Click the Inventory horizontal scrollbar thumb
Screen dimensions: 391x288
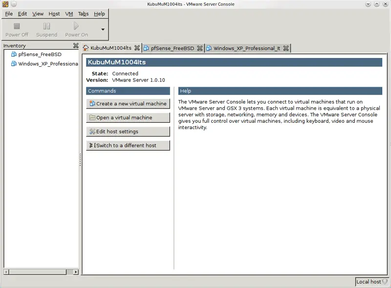[x=38, y=272]
